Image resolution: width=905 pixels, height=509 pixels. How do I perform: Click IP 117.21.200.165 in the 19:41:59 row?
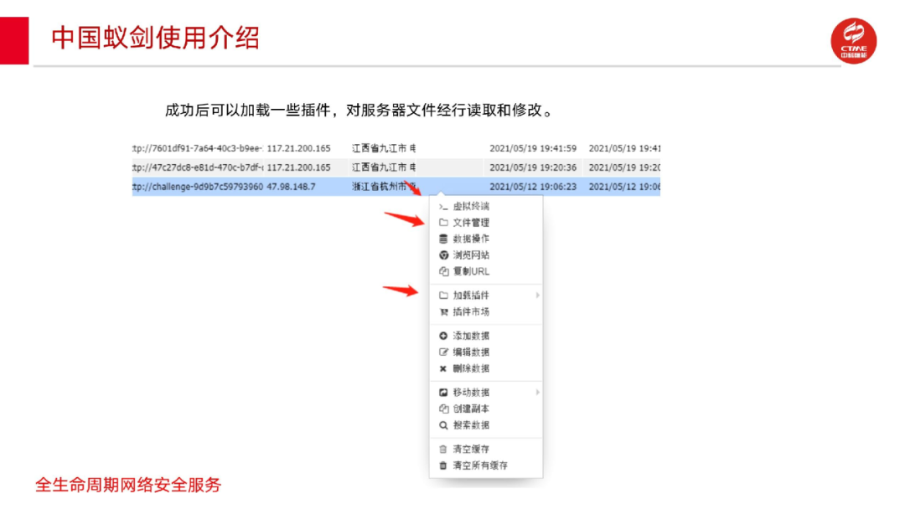[298, 149]
